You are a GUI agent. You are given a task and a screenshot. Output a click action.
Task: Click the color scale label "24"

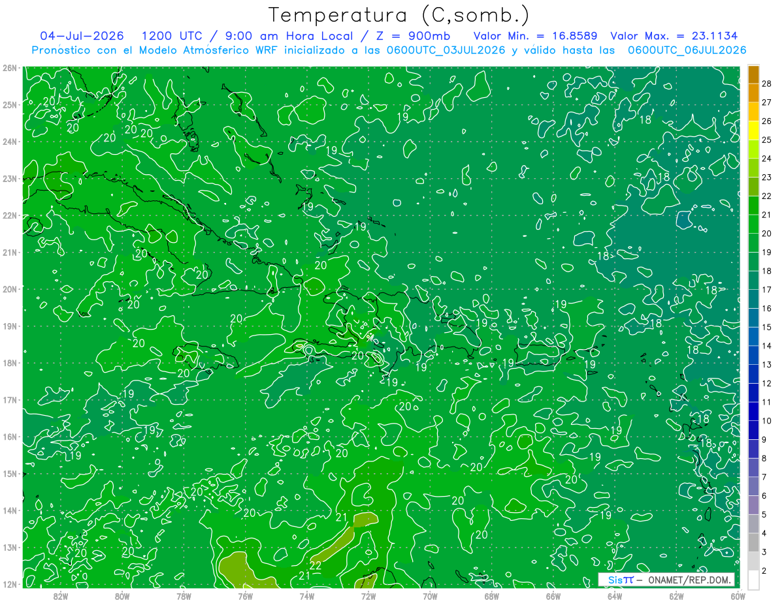(766, 159)
